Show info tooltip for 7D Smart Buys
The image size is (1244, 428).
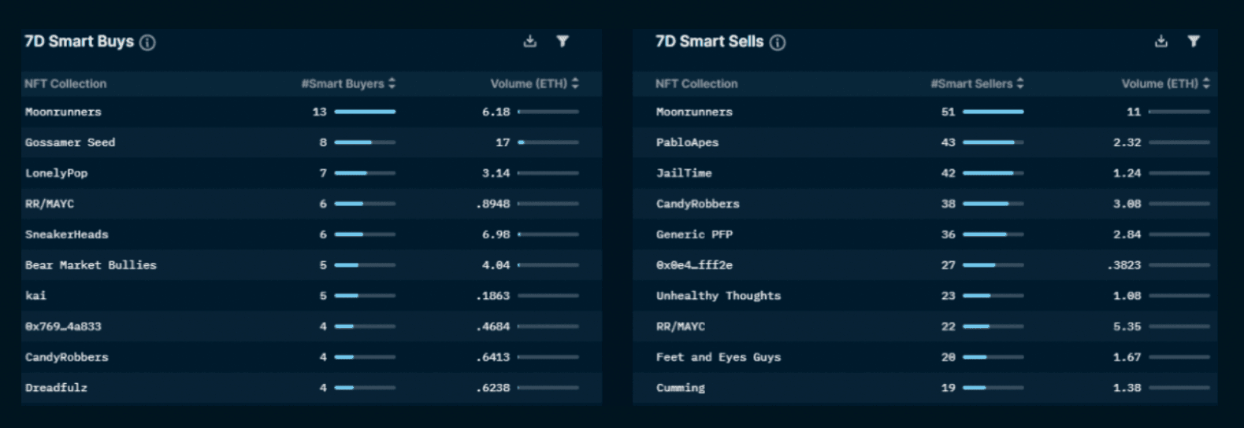pos(147,42)
